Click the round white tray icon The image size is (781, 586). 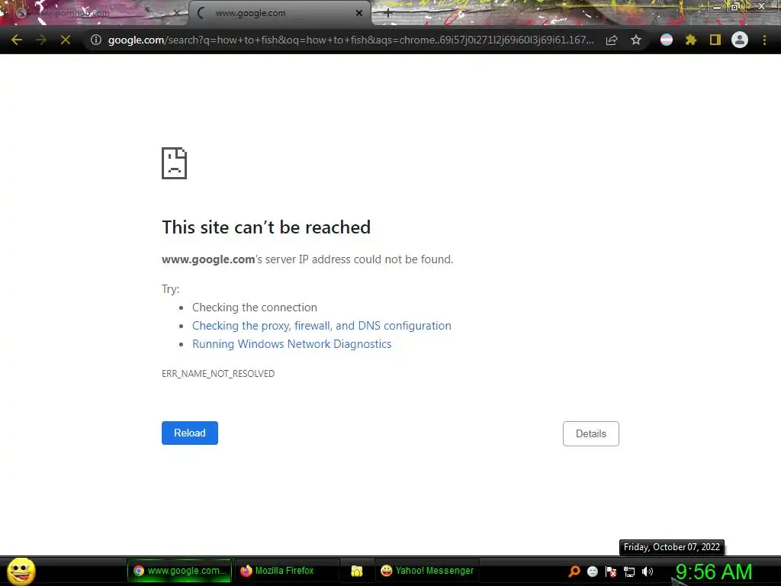[592, 572]
